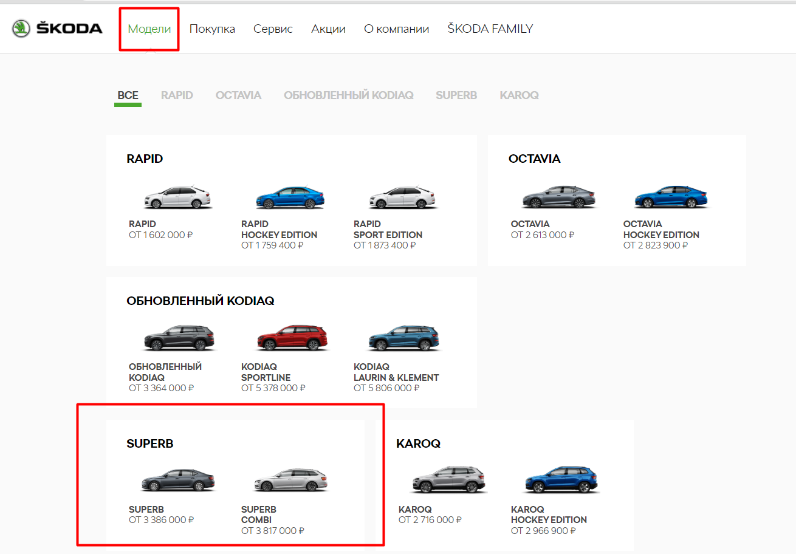Click the price ОТ 1 873 400 ₽

[385, 245]
